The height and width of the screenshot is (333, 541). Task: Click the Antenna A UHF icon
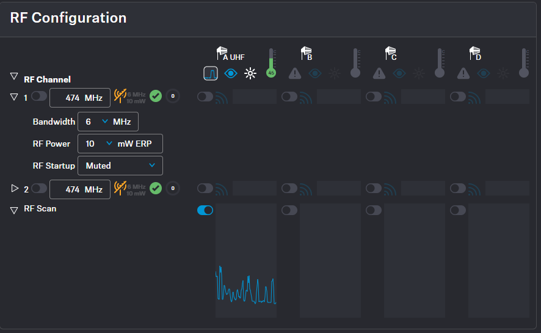[222, 53]
